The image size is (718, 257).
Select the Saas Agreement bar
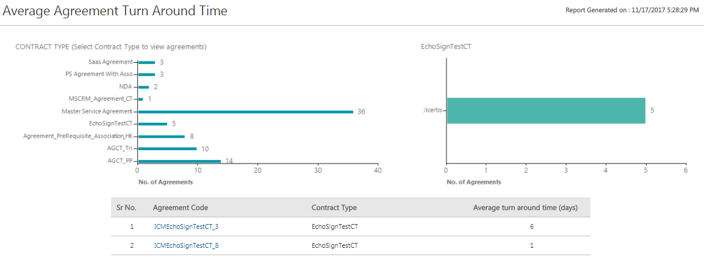point(146,62)
